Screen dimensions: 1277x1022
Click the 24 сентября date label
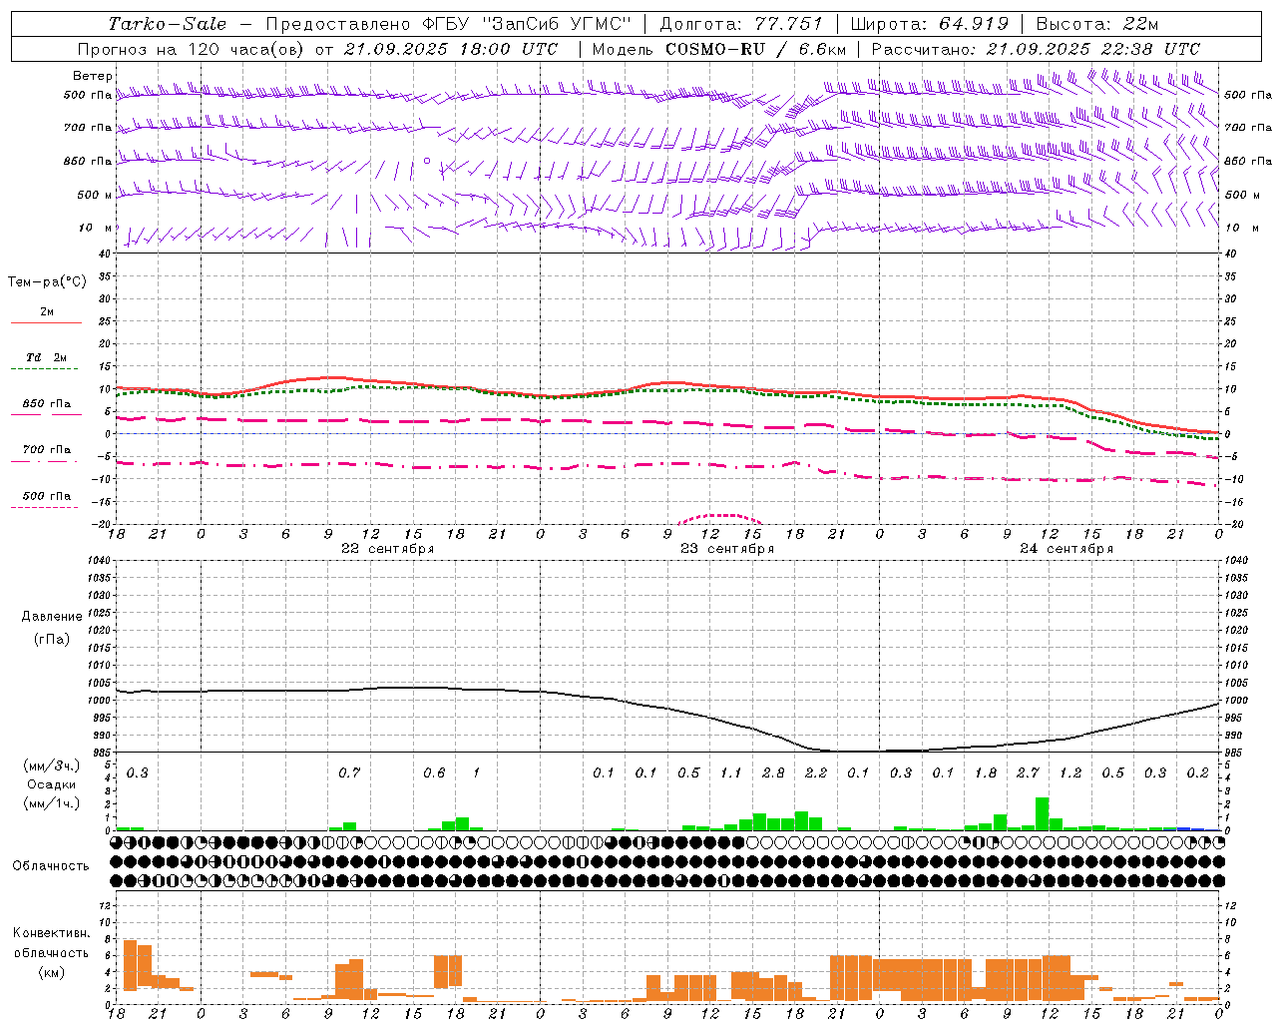tap(1066, 549)
